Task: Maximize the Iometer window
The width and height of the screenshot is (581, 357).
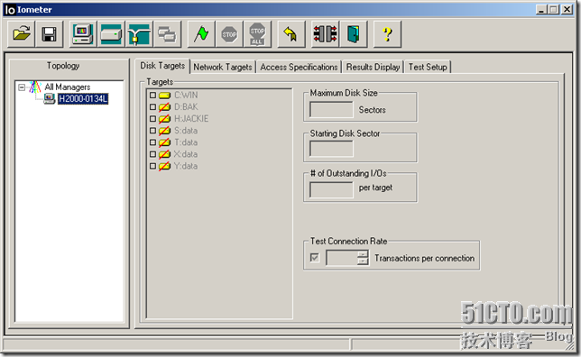Action: point(554,9)
